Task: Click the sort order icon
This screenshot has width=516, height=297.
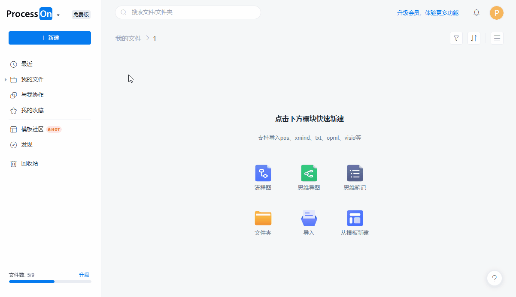Action: coord(474,38)
